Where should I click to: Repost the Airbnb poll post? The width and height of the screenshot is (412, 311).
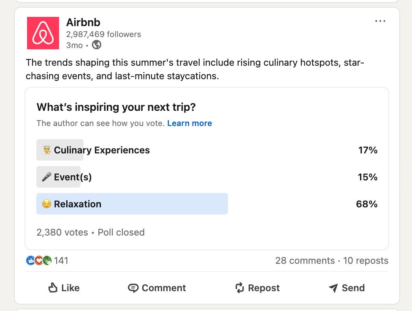(x=257, y=288)
